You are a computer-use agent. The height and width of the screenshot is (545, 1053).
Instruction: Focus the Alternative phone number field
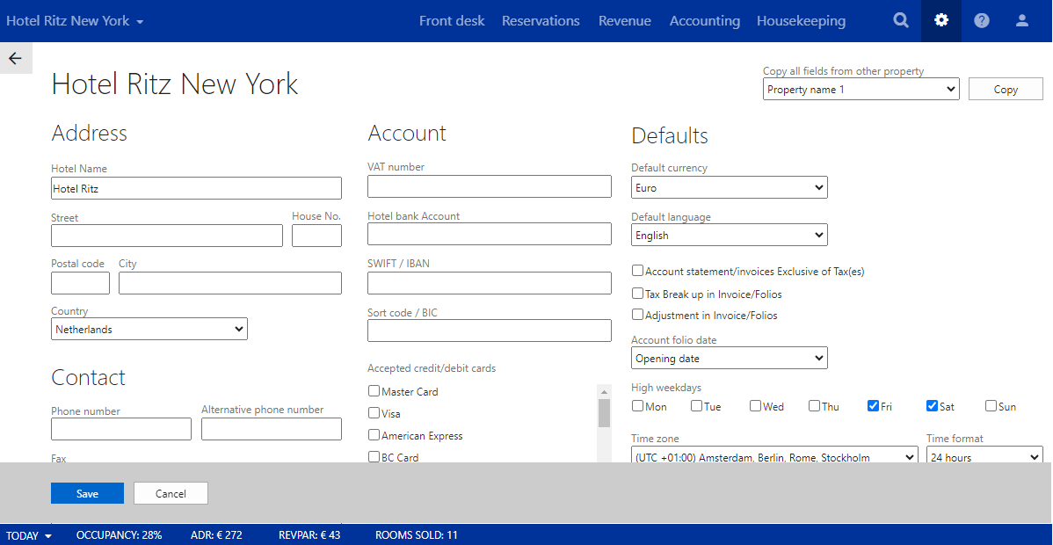[272, 429]
